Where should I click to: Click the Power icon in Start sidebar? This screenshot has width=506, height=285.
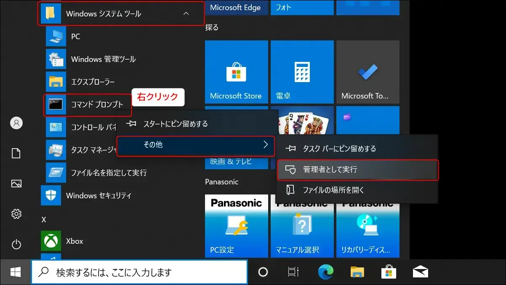(16, 244)
